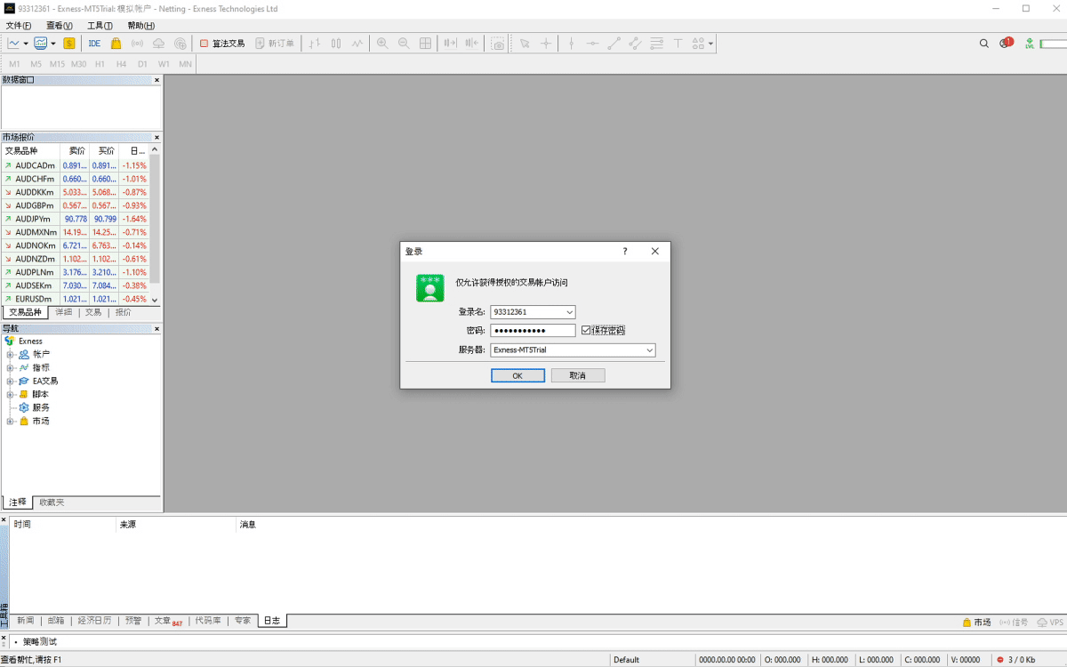The width and height of the screenshot is (1067, 667).
Task: Toggle the 保存密码 checkbox
Action: coord(586,330)
